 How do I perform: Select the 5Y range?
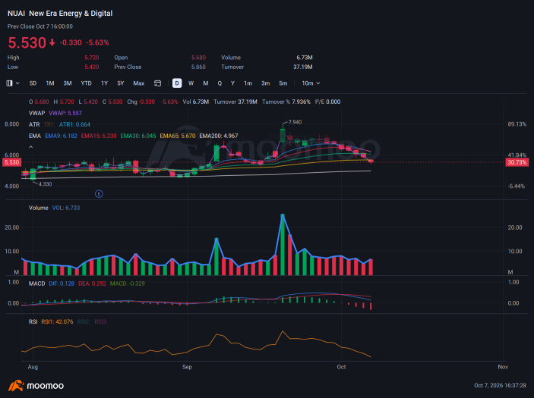point(121,83)
